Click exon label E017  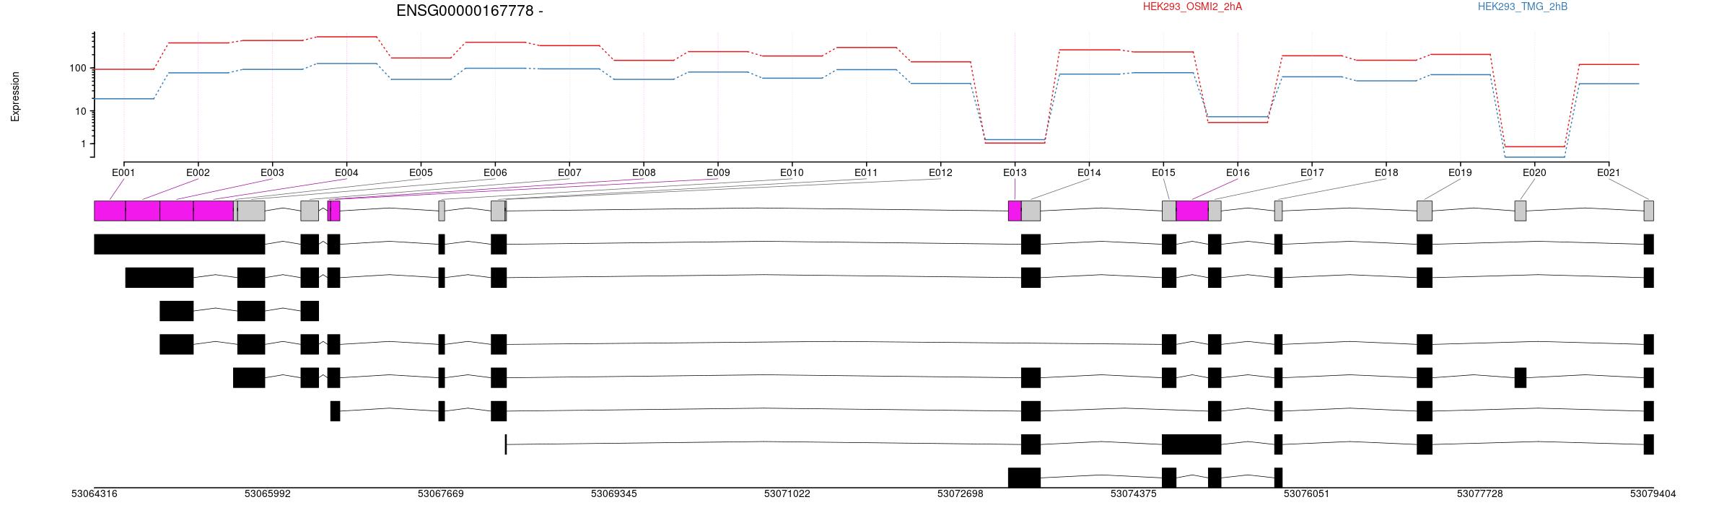point(1312,172)
